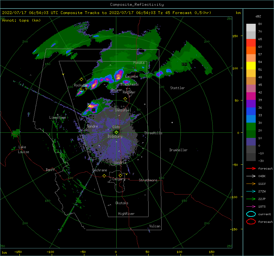Screen dimensions: 274x256
Task: Click the red forecast ellipse legend icon
Action: tap(251, 222)
